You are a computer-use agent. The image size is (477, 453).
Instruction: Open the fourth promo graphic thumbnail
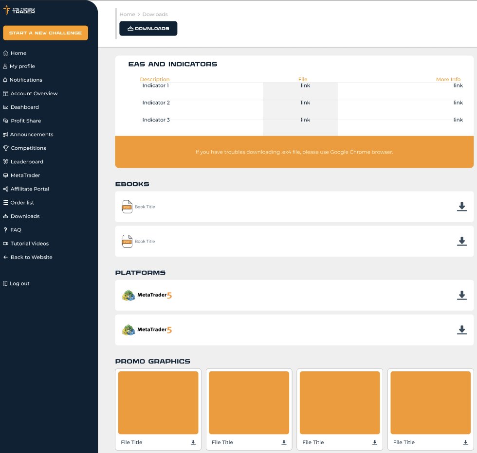pyautogui.click(x=430, y=402)
